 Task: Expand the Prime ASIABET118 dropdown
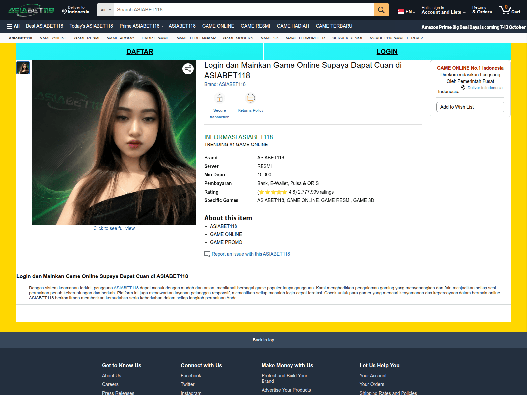click(141, 26)
